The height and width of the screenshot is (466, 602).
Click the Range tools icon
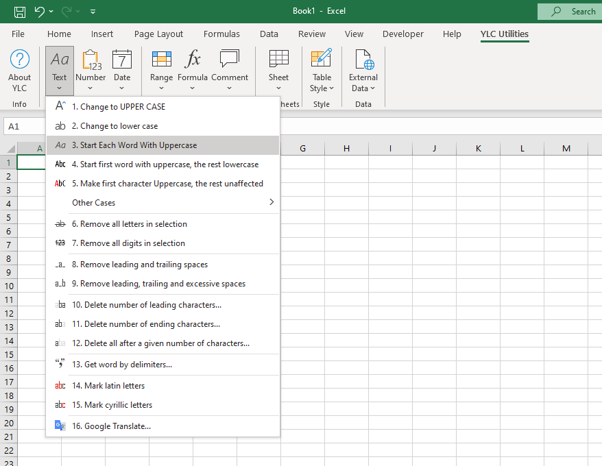click(162, 60)
